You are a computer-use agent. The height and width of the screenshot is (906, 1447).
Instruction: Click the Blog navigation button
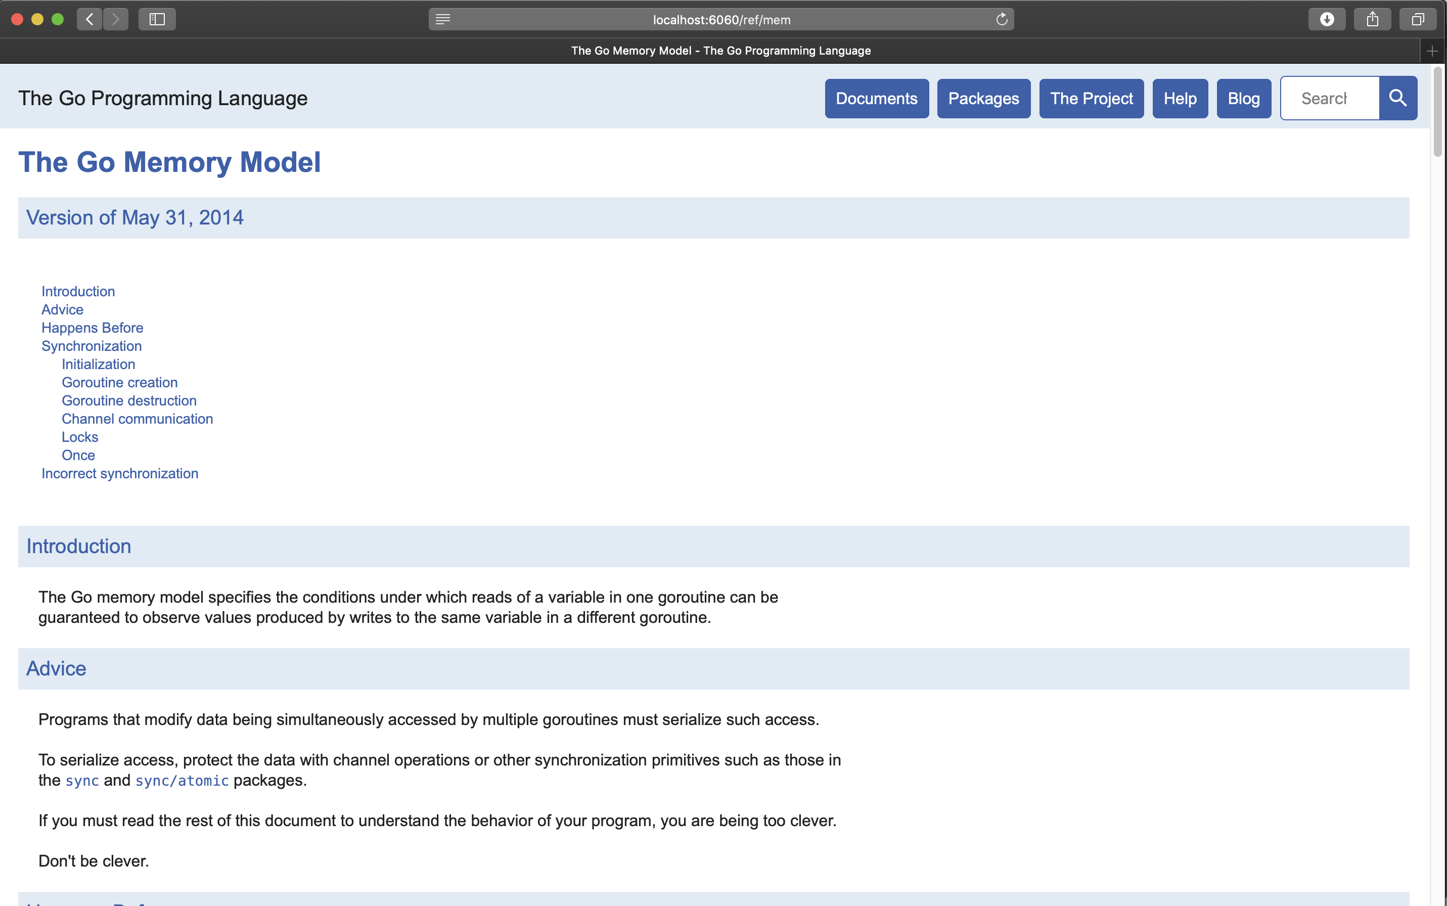coord(1243,98)
